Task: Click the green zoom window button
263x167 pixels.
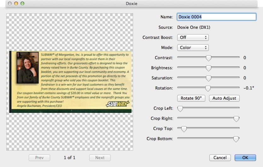Action: click(22, 3)
